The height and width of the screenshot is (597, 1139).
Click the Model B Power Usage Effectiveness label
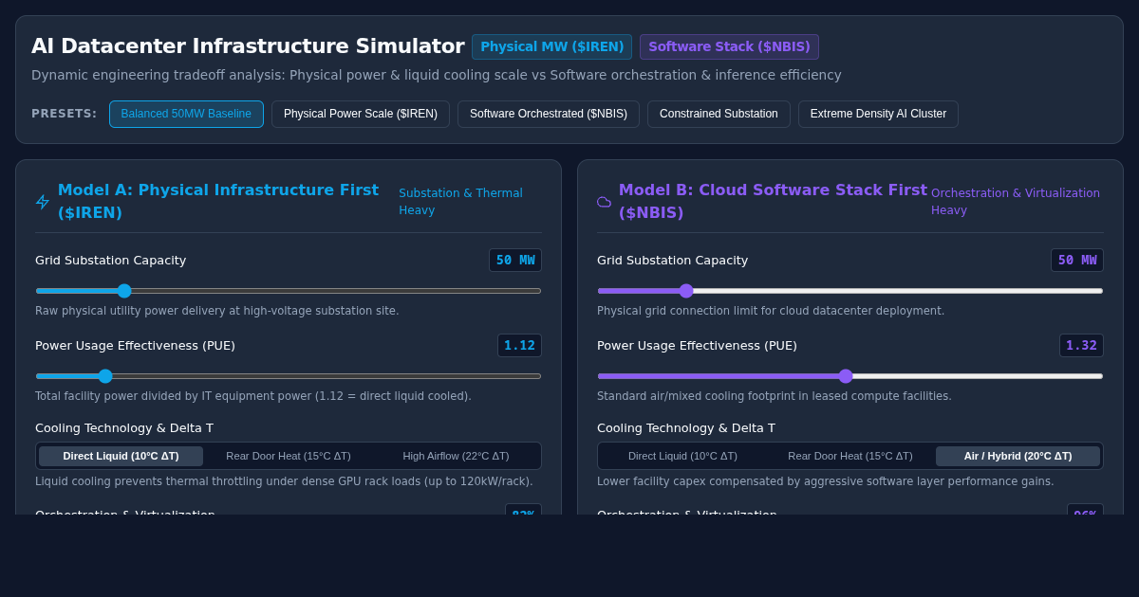click(697, 346)
